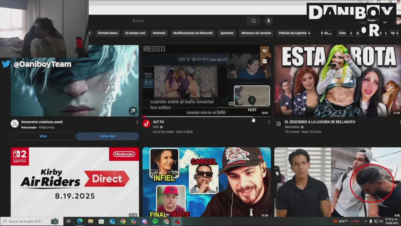Click system tray microphone icon
This screenshot has width=401, height=226.
coord(371,221)
